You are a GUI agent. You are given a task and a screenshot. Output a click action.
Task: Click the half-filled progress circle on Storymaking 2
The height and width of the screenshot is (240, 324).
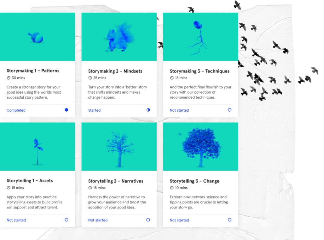[x=148, y=110]
